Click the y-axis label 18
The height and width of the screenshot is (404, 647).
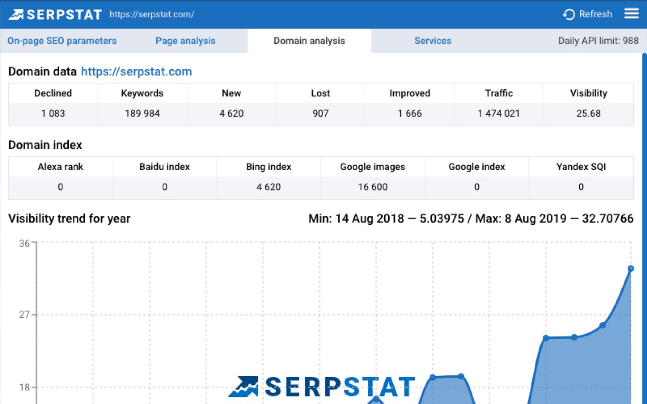pos(24,388)
